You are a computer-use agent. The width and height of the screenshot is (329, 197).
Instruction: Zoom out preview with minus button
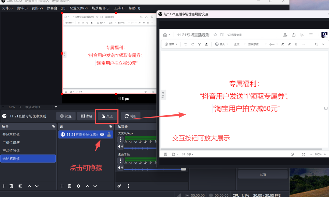point(3,107)
